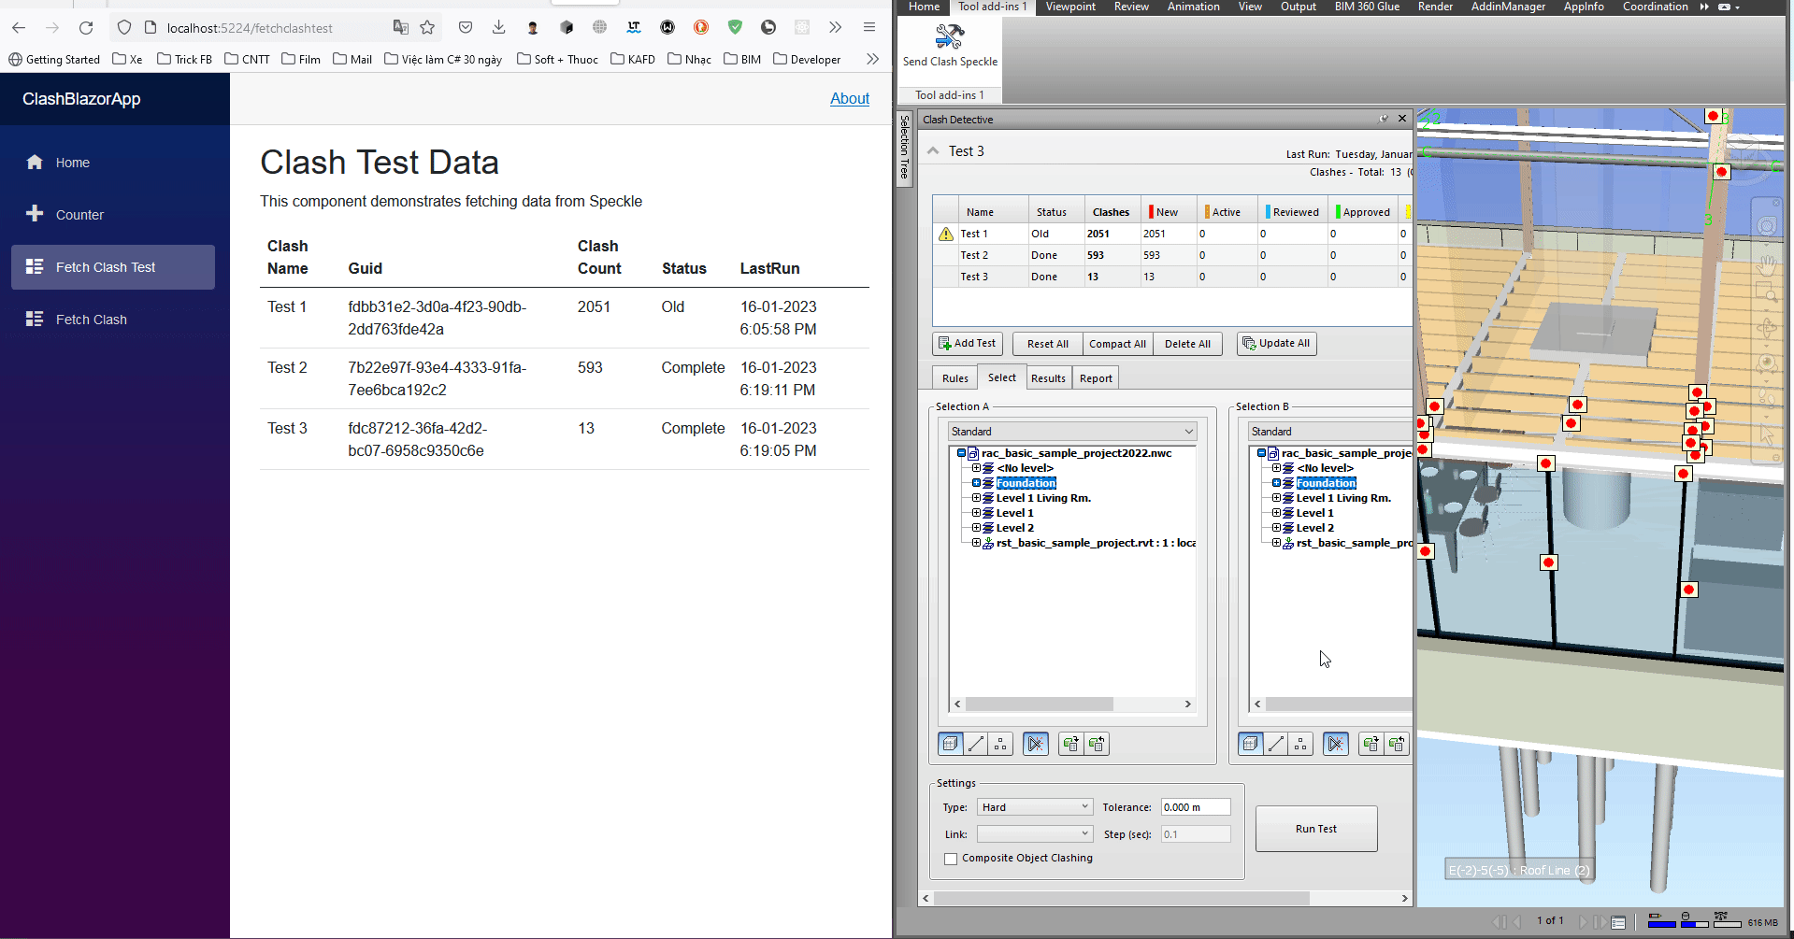Open the About link
The height and width of the screenshot is (939, 1794).
[x=849, y=99]
